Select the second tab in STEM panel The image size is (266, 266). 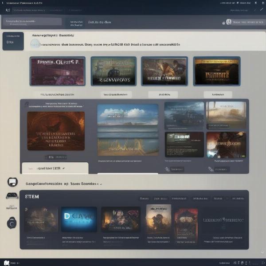pyautogui.click(x=160, y=199)
